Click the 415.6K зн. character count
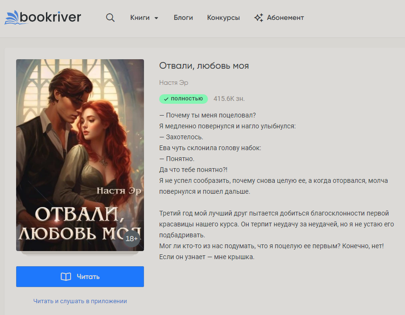The width and height of the screenshot is (405, 315). click(229, 99)
